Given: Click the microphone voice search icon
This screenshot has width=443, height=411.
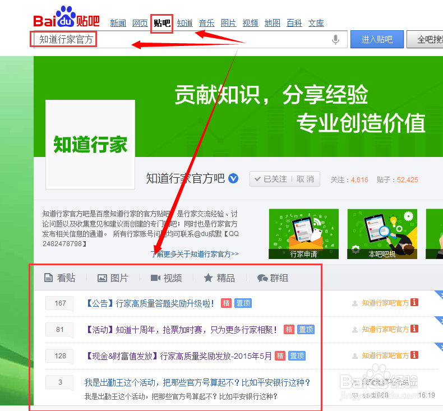Looking at the screenshot, I should pyautogui.click(x=335, y=40).
